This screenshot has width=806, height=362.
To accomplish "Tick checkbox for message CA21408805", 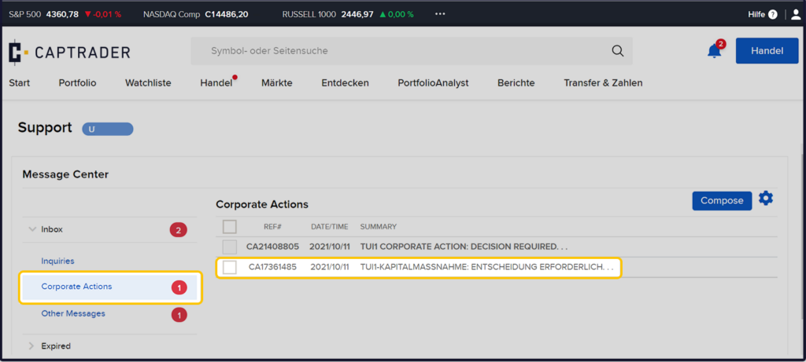I will 230,247.
